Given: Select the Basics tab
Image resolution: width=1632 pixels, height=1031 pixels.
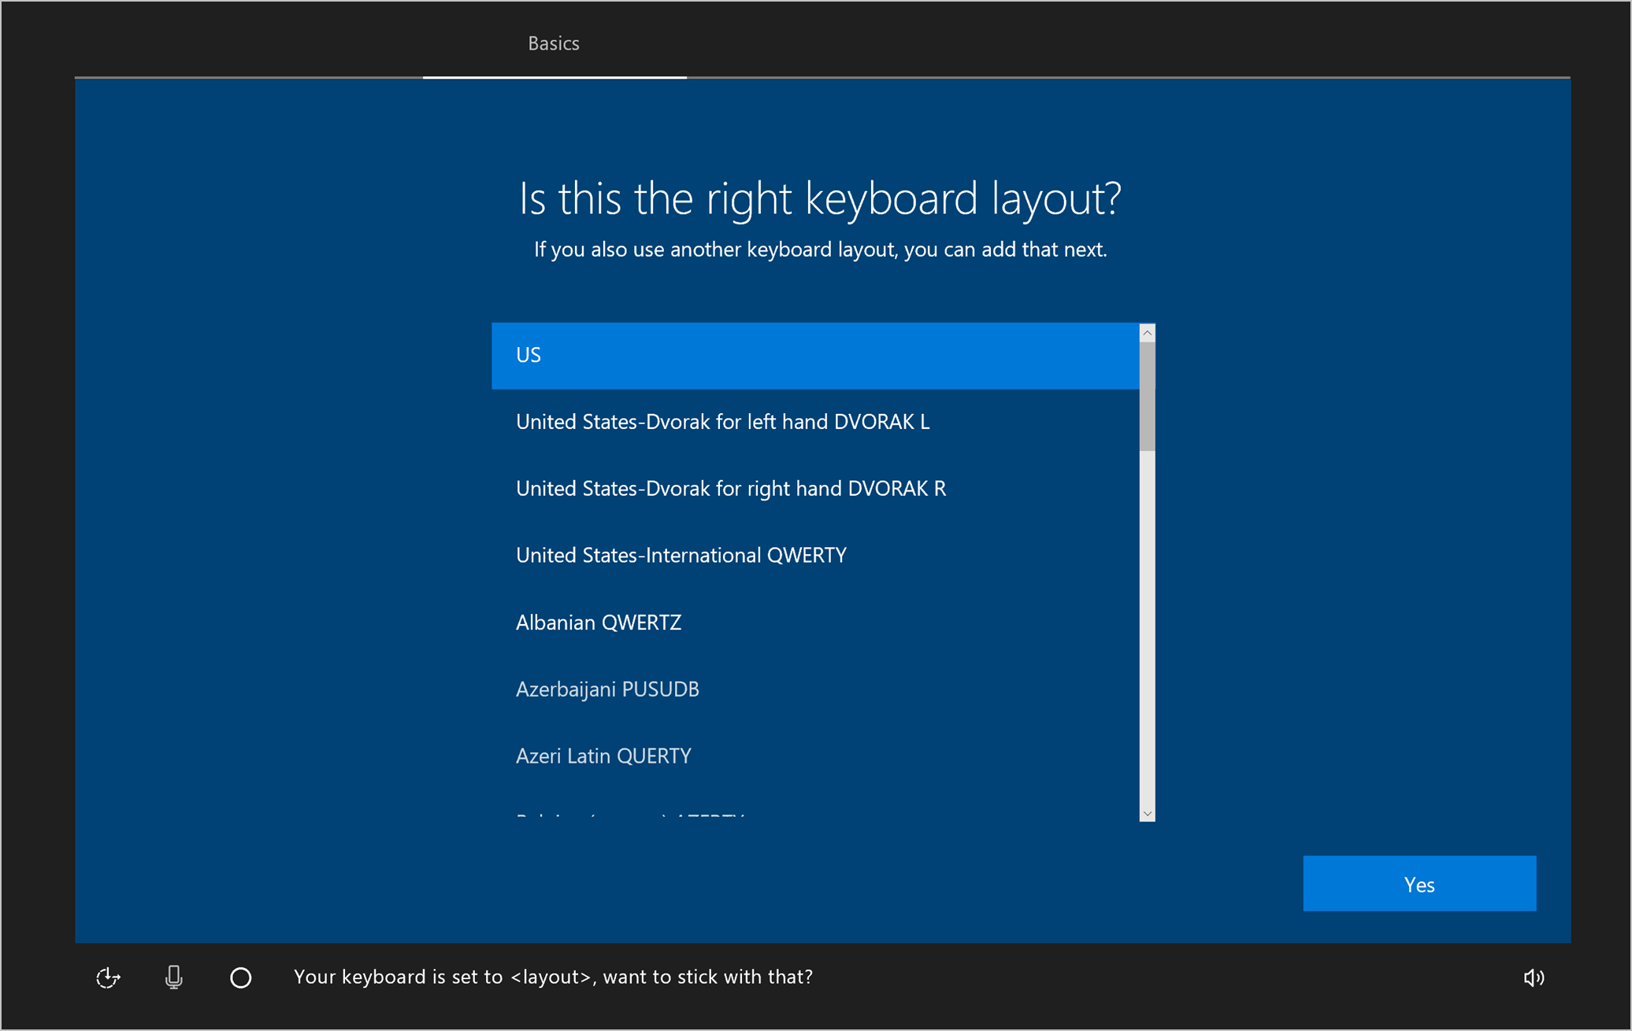Looking at the screenshot, I should pos(554,43).
